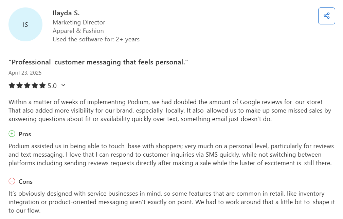Expand the 5.0 rating breakdown chevron
The image size is (343, 219).
63,85
